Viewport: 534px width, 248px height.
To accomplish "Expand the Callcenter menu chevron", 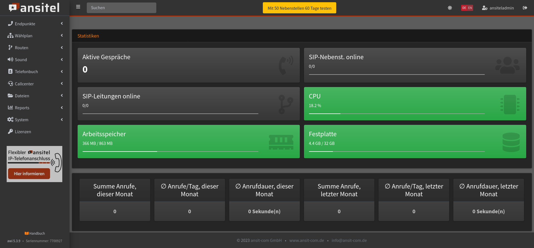I will coord(62,84).
